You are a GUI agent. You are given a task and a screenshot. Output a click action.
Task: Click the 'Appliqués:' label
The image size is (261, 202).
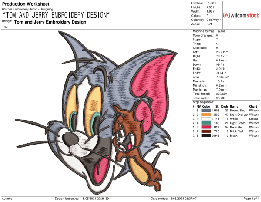point(200,48)
